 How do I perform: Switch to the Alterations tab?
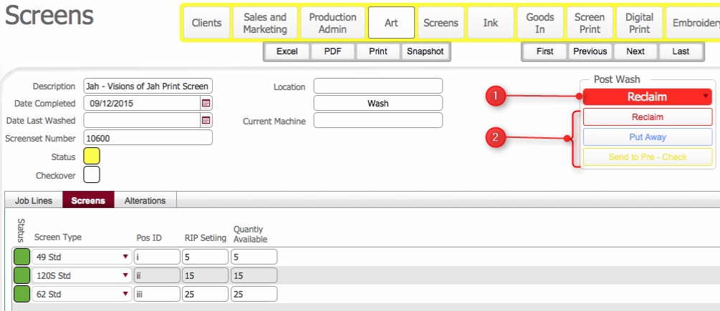(145, 201)
